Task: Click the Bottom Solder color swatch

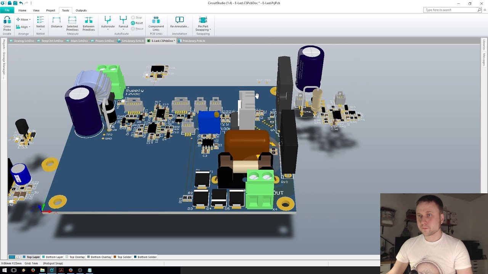Action: (135, 257)
